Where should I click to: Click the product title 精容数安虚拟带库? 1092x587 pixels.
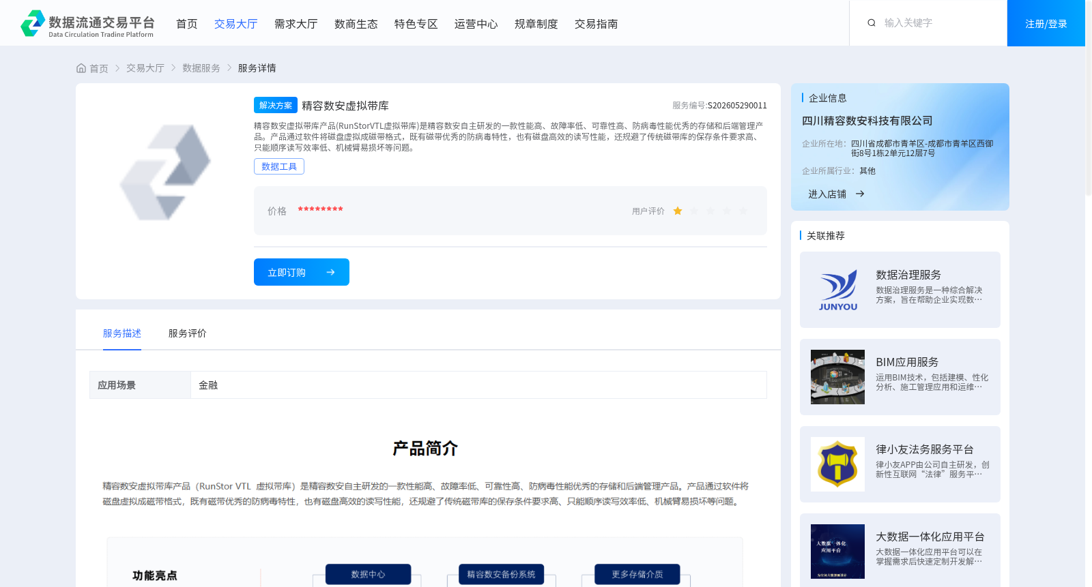pyautogui.click(x=345, y=106)
